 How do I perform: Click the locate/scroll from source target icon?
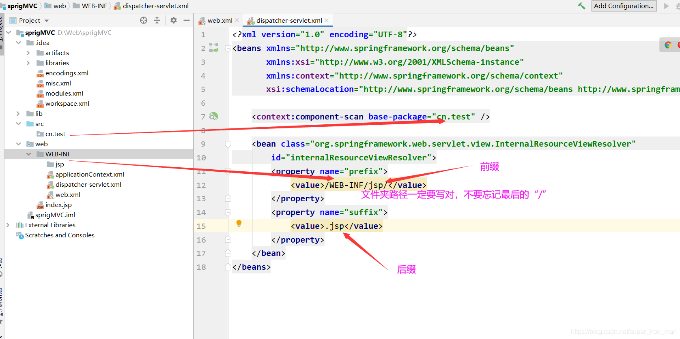pyautogui.click(x=144, y=20)
